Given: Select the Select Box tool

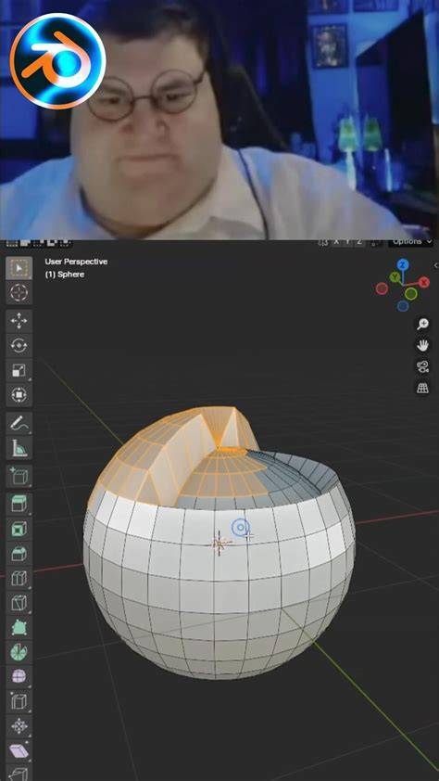Looking at the screenshot, I should [x=19, y=268].
